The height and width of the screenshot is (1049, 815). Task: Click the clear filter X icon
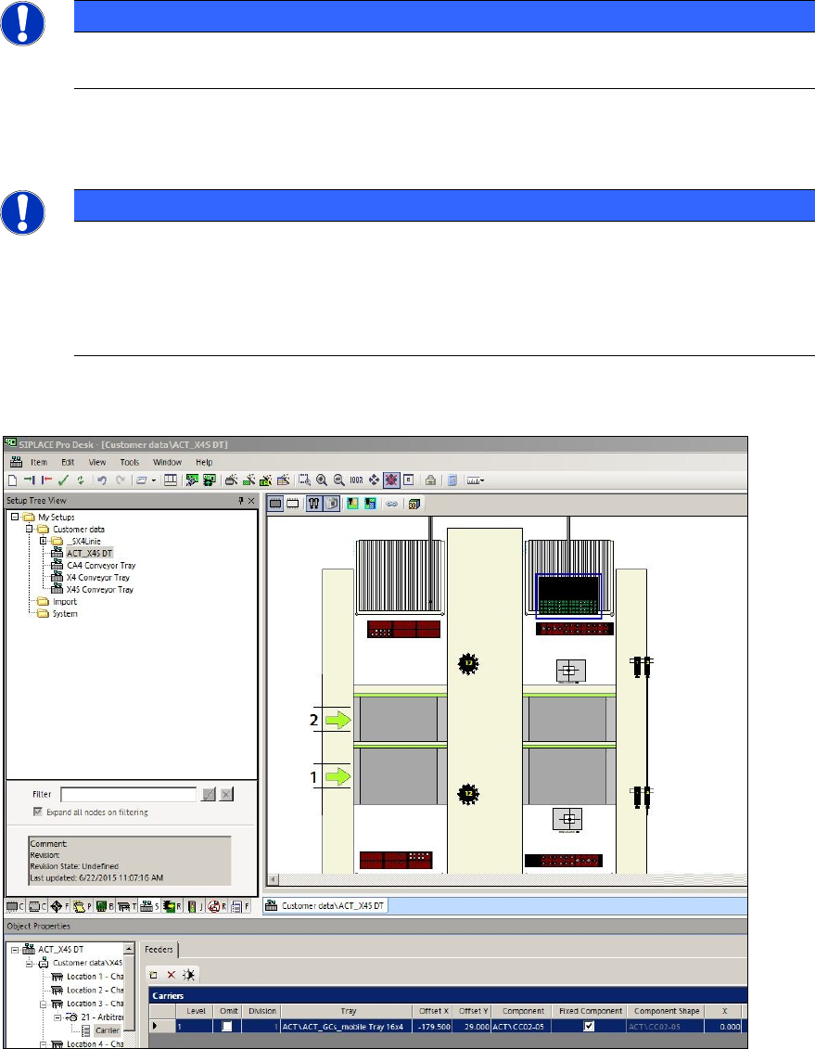[x=226, y=794]
